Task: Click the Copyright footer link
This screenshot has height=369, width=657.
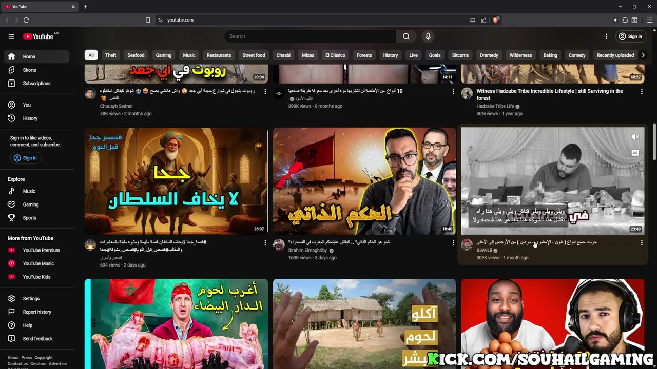Action: [44, 358]
